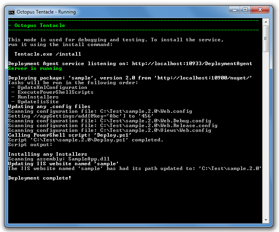Click the Script 'Deploy.ps1' completed line
Image resolution: width=279 pixels, height=232 pixels.
(86, 140)
